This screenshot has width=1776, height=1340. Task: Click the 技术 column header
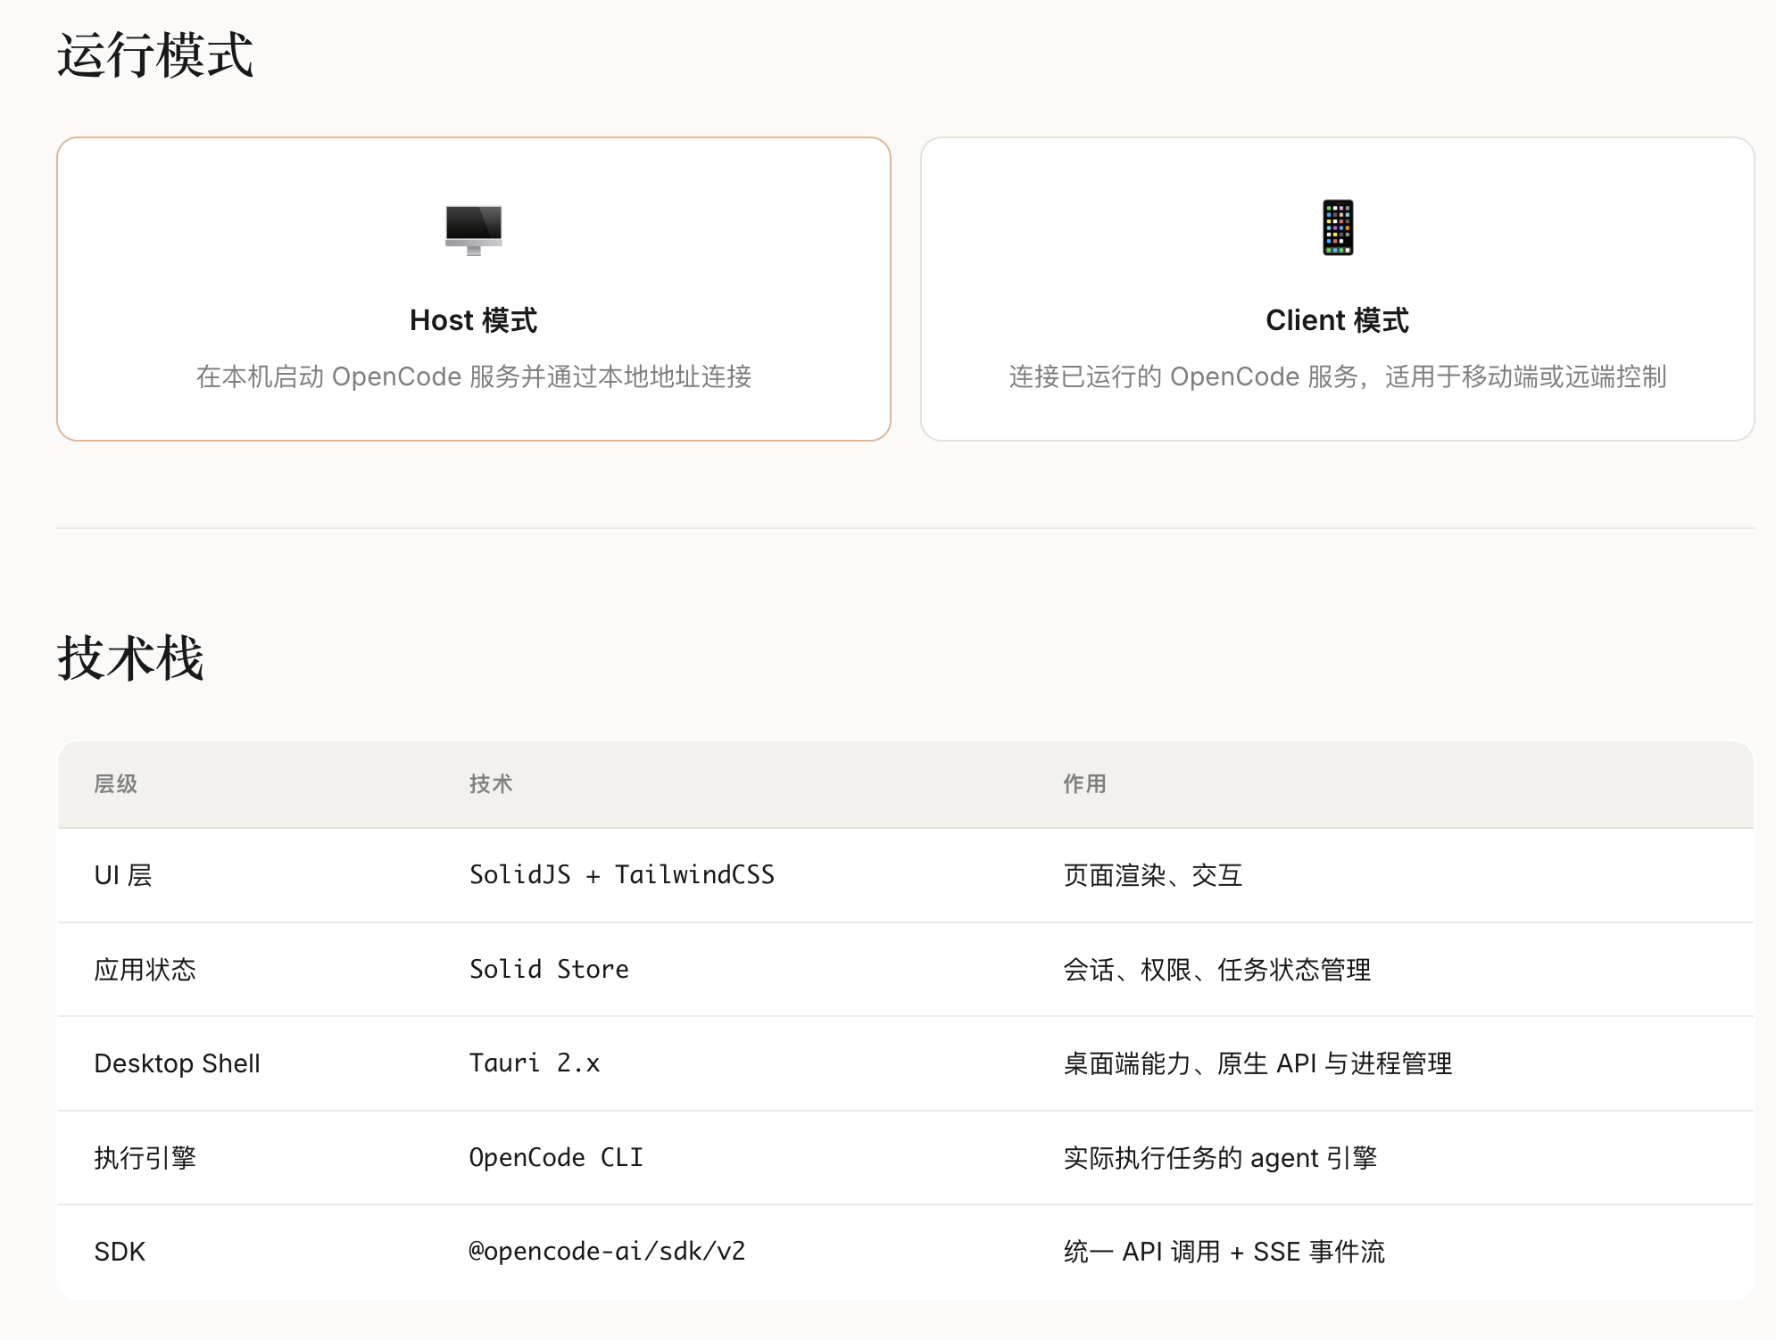491,784
